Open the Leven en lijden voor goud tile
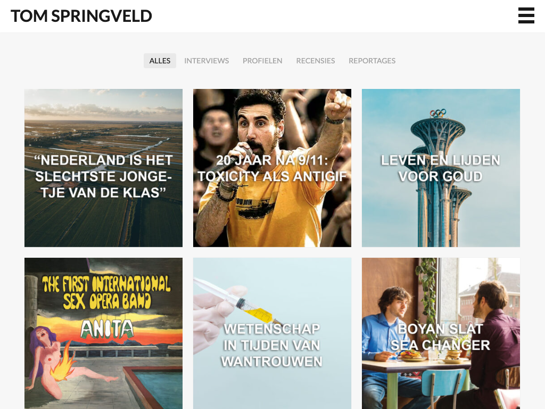The height and width of the screenshot is (409, 545). coord(441,168)
